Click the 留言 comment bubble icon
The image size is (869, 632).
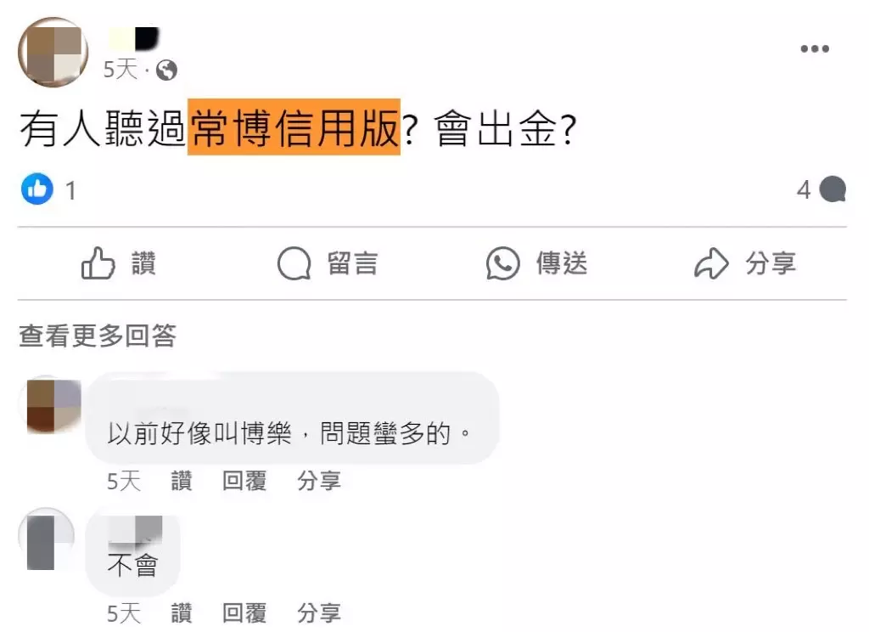[x=294, y=263]
